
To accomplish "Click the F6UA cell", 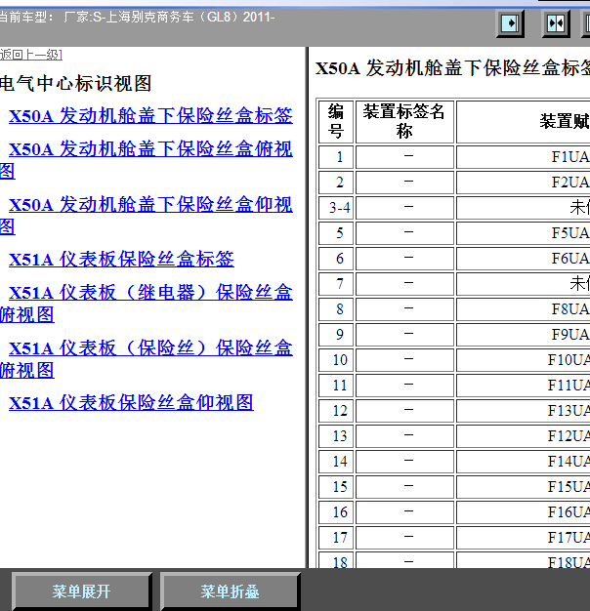I will click(x=523, y=259).
